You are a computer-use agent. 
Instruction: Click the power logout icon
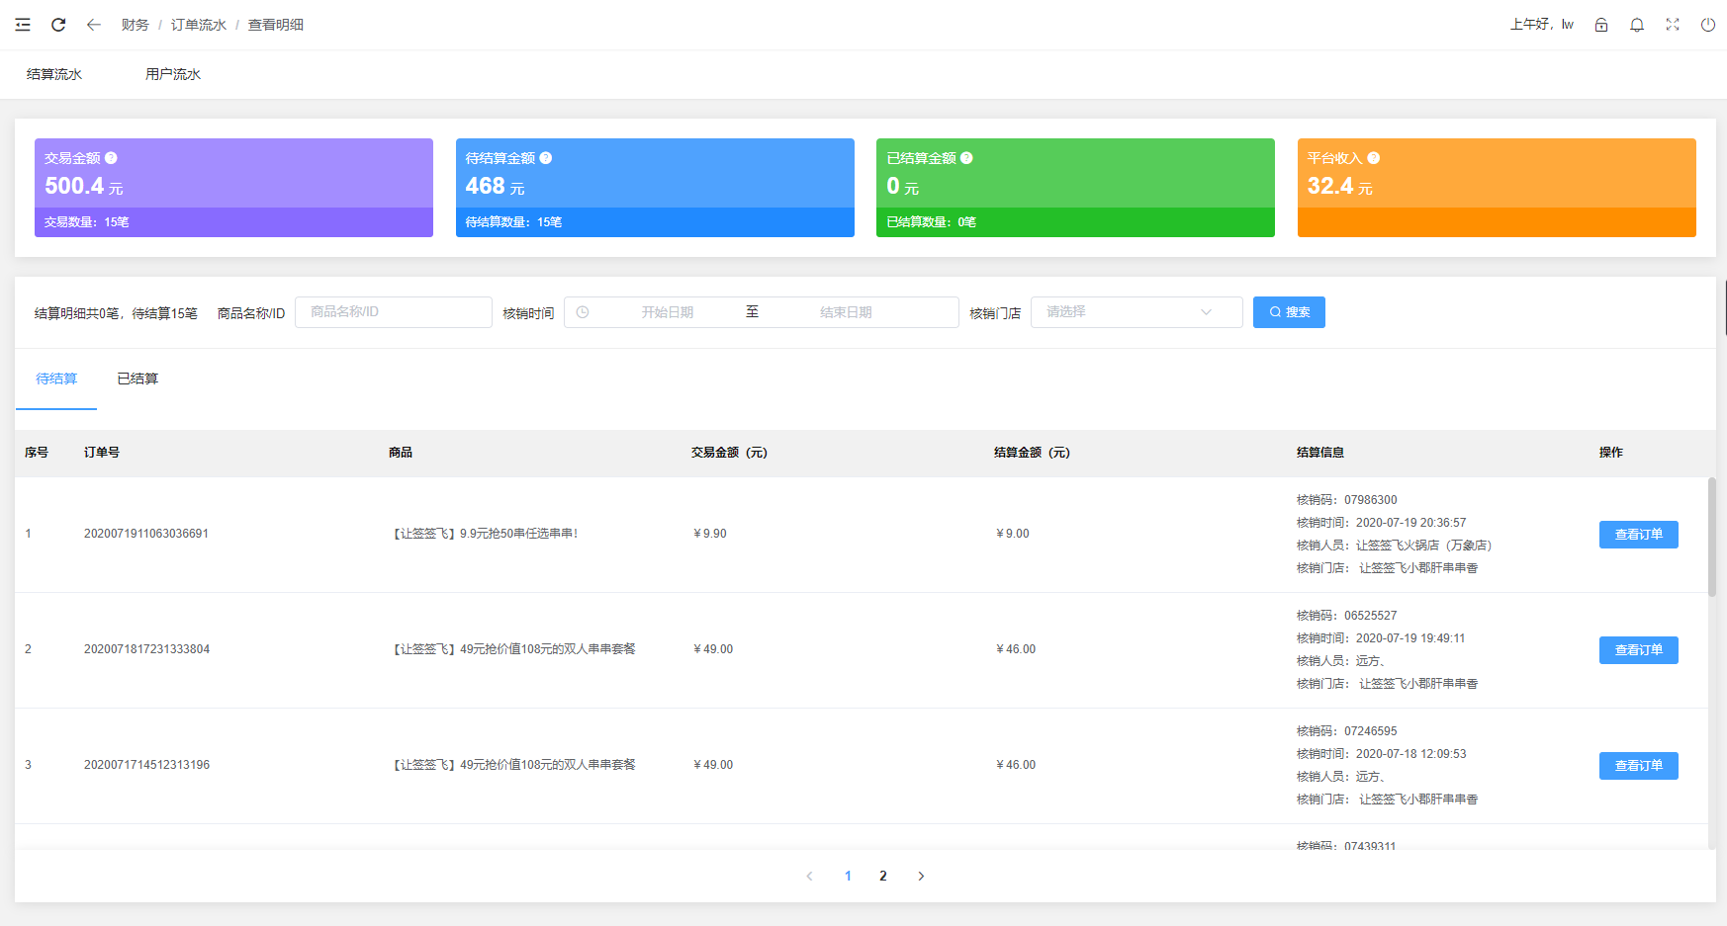pyautogui.click(x=1708, y=25)
